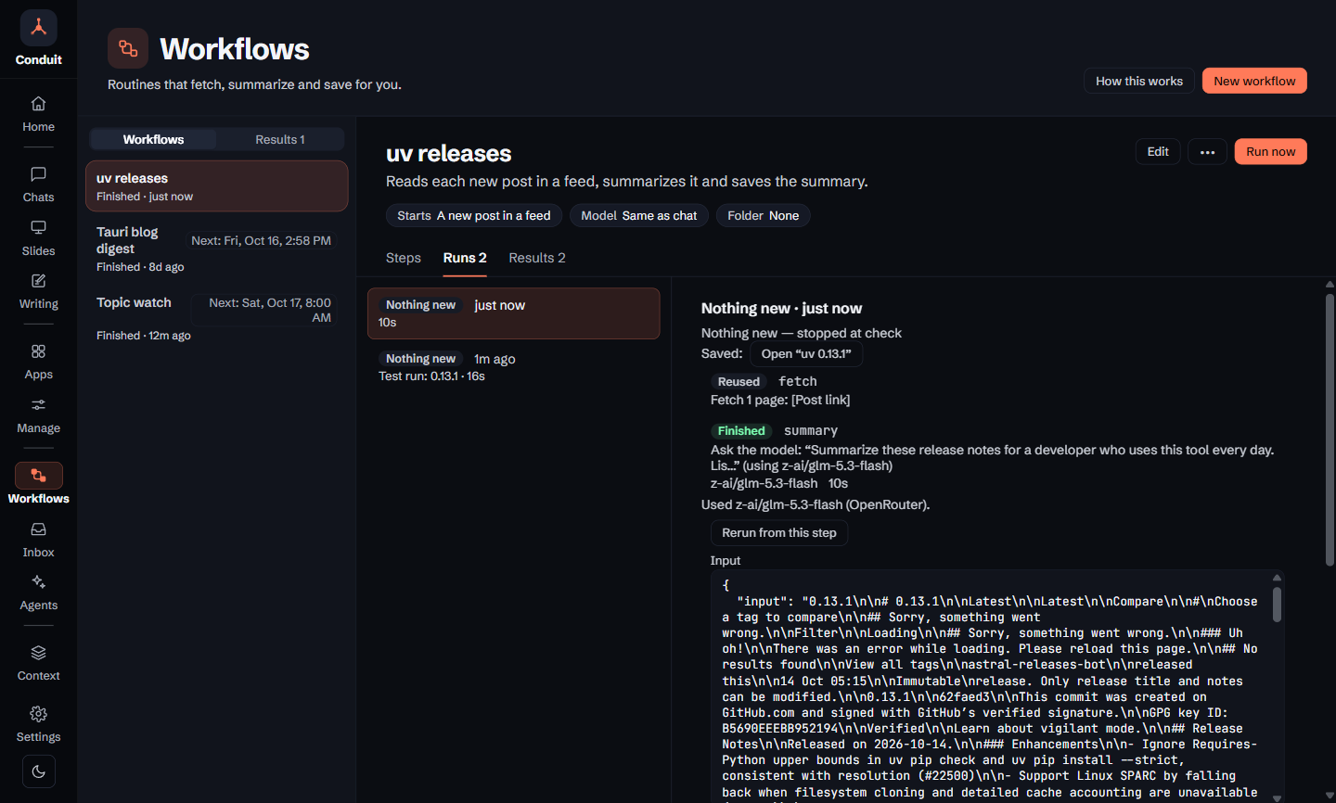
Task: Open the Writing section
Action: coord(38,291)
